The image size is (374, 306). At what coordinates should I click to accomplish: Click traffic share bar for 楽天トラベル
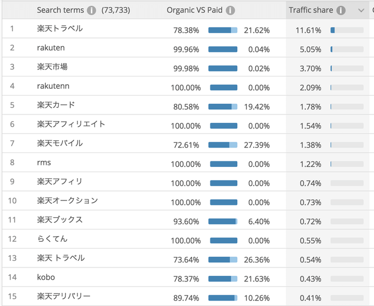click(347, 30)
